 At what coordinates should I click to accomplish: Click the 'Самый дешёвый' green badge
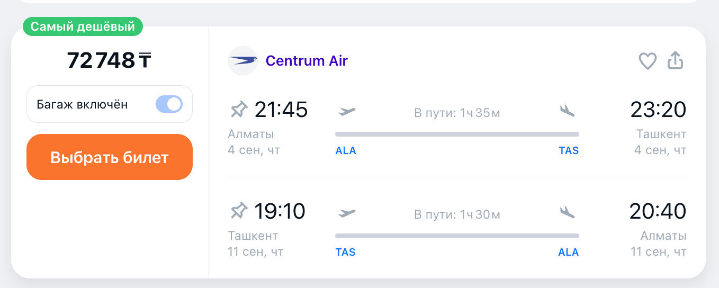pos(83,26)
